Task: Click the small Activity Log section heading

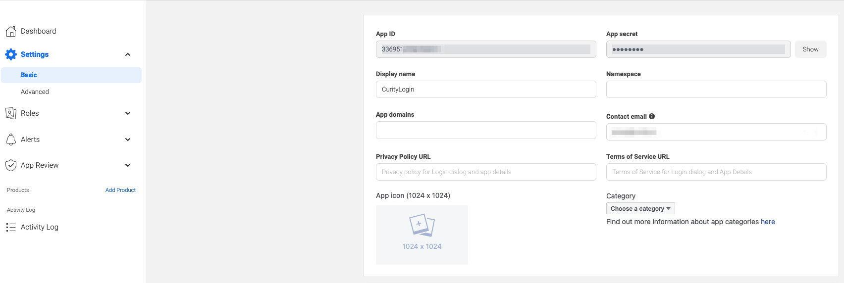Action: 21,210
